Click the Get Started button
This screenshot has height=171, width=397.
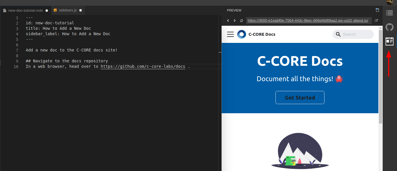click(x=300, y=98)
